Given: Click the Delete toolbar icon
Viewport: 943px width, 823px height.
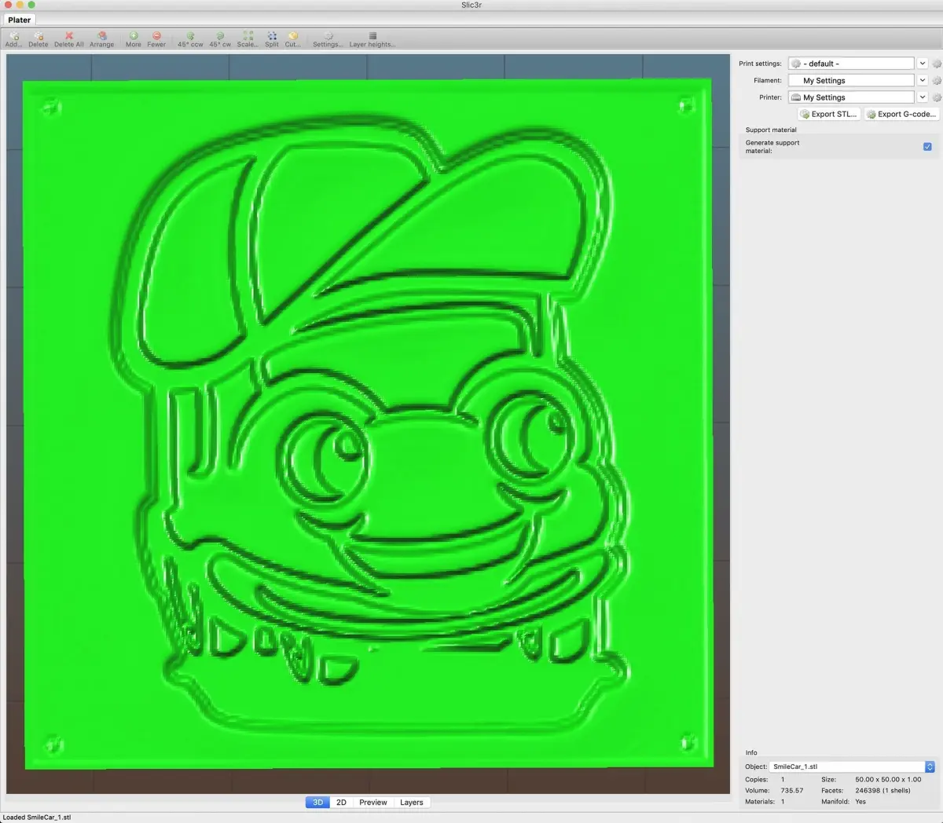Looking at the screenshot, I should (x=38, y=39).
